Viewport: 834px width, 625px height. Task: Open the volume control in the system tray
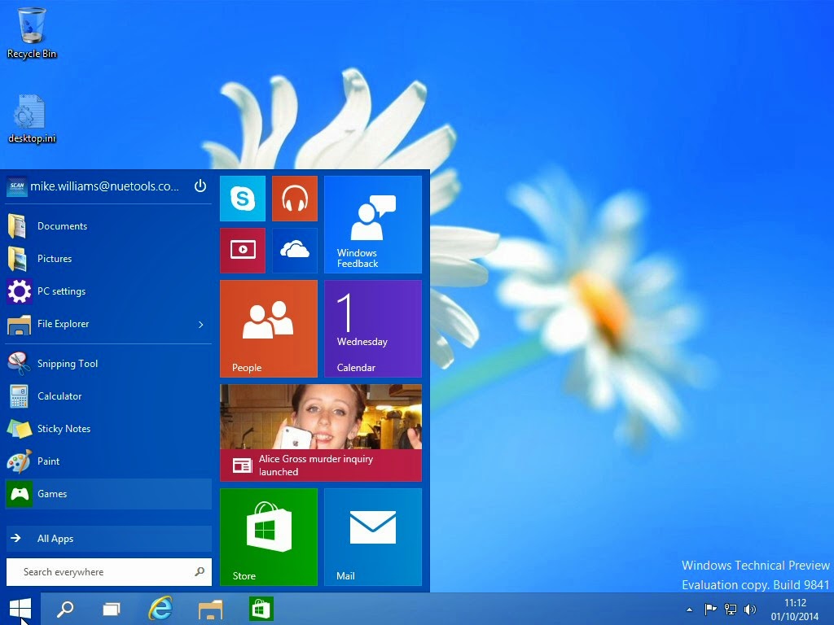click(750, 609)
